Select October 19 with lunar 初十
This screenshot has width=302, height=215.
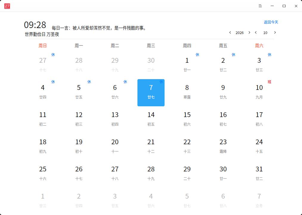tap(79, 147)
